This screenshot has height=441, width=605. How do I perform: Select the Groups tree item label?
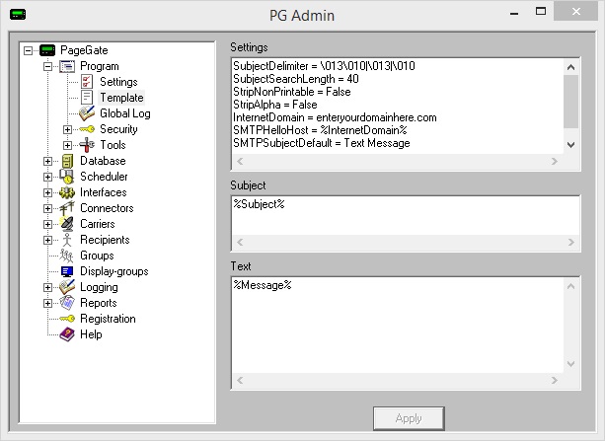pos(97,256)
